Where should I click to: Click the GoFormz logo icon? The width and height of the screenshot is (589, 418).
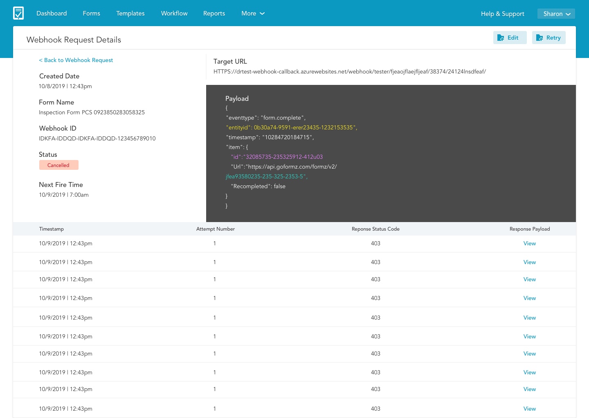pyautogui.click(x=18, y=13)
